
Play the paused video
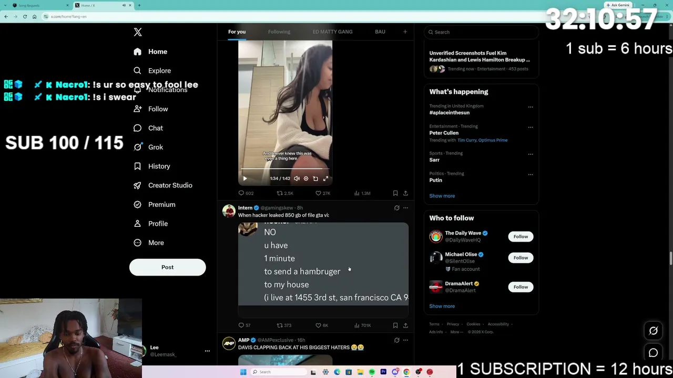[245, 178]
